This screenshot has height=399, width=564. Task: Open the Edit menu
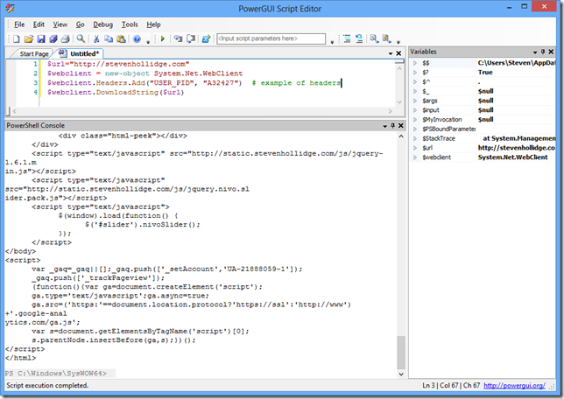39,24
